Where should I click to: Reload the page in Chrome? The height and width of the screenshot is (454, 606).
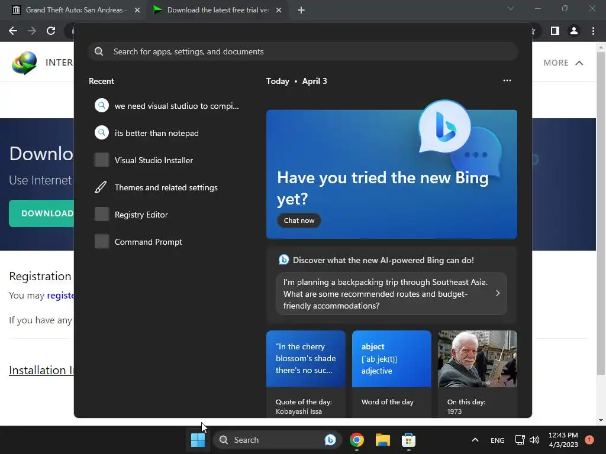coord(51,31)
